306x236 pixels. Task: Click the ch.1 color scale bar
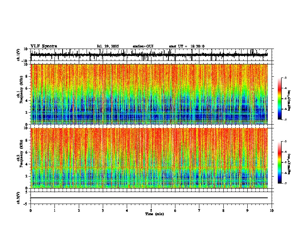(280, 99)
